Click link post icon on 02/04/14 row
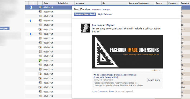Image resolution: width=190 pixels, height=99 pixels. tap(40, 65)
